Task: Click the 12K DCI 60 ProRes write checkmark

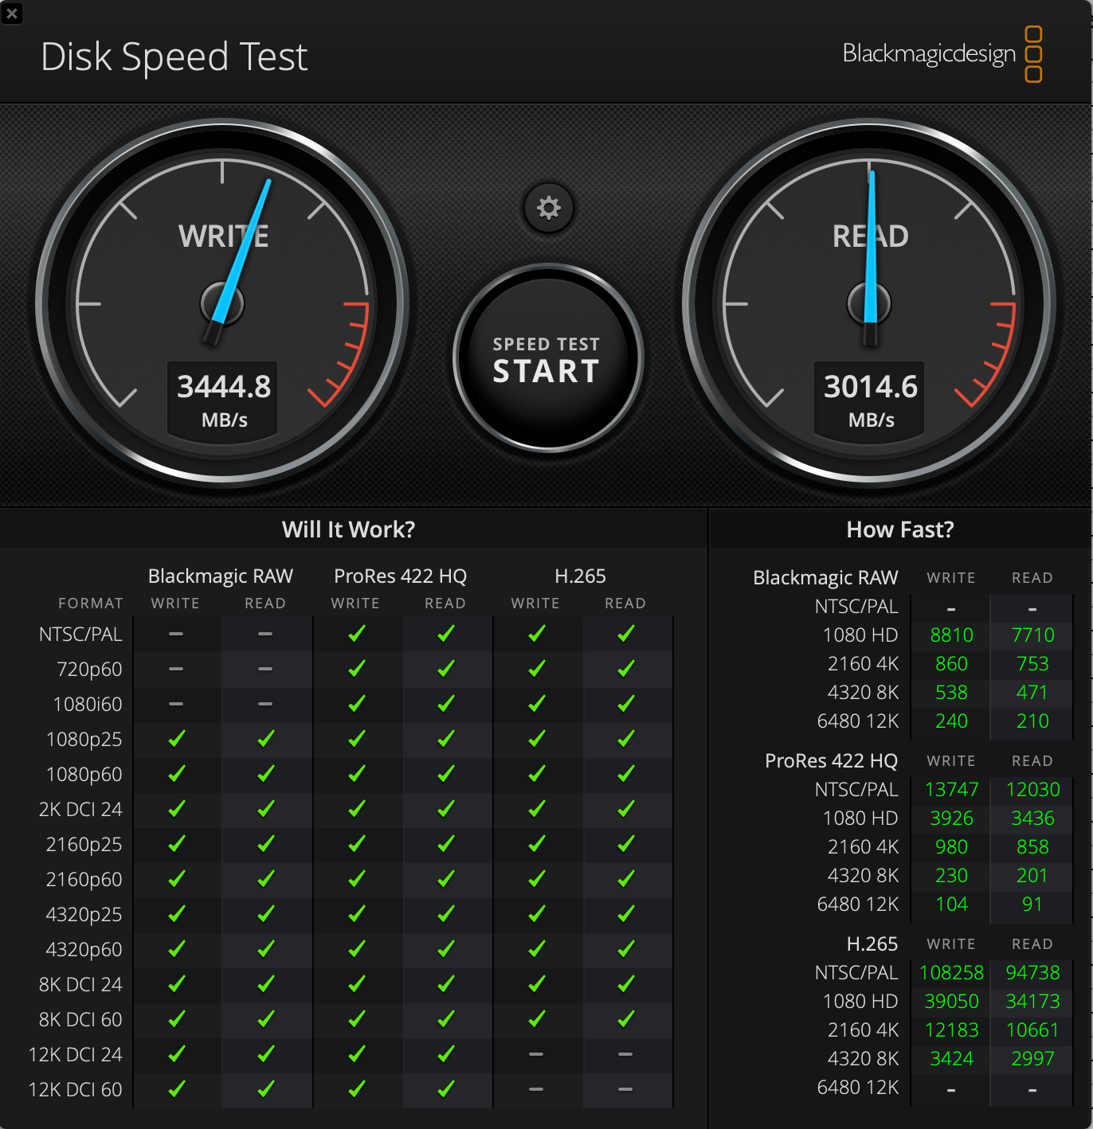Action: (x=355, y=1089)
